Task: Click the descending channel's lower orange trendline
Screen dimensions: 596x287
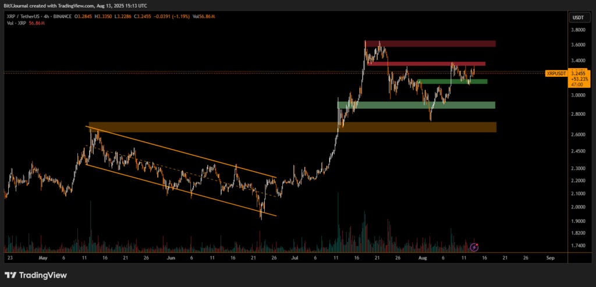Action: coord(180,189)
